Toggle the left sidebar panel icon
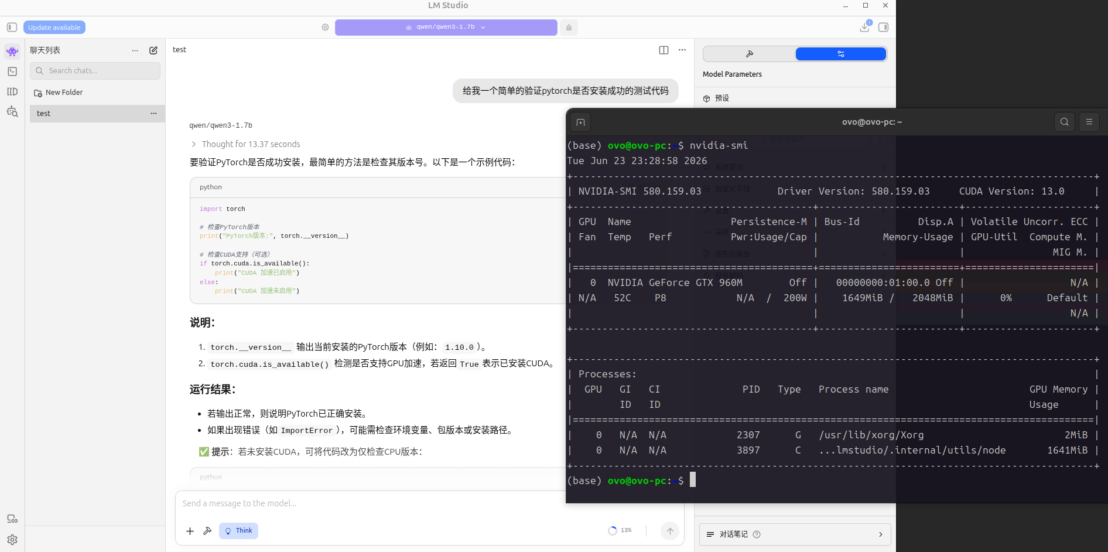The height and width of the screenshot is (552, 1108). click(x=12, y=27)
